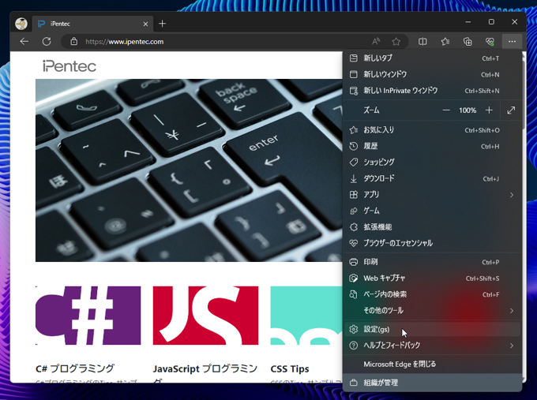Open 新しい InPrivate ウィンドウ
The height and width of the screenshot is (400, 537).
[x=432, y=91]
